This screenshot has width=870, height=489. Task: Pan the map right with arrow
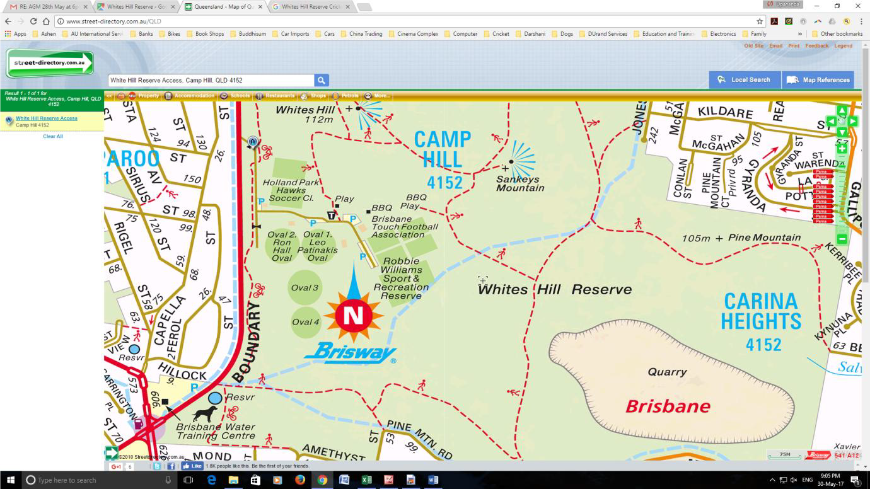pyautogui.click(x=852, y=121)
